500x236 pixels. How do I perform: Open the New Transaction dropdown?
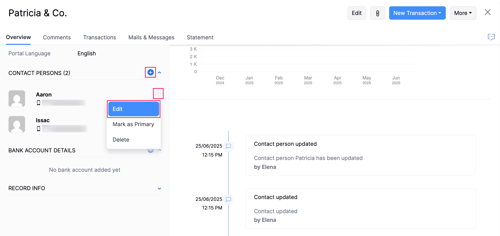[417, 13]
